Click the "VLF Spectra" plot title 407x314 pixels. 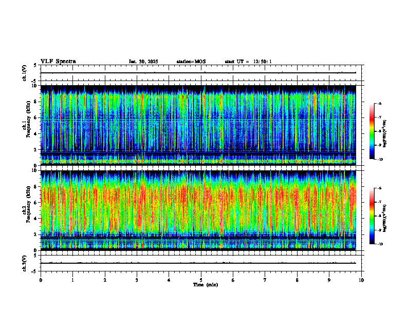(58, 62)
